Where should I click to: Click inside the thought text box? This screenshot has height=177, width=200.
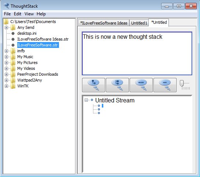click(137, 53)
